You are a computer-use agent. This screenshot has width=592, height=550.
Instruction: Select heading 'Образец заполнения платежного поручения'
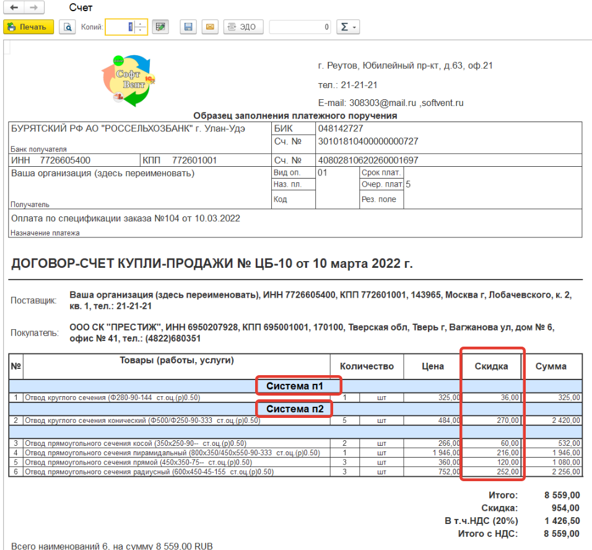coord(295,116)
